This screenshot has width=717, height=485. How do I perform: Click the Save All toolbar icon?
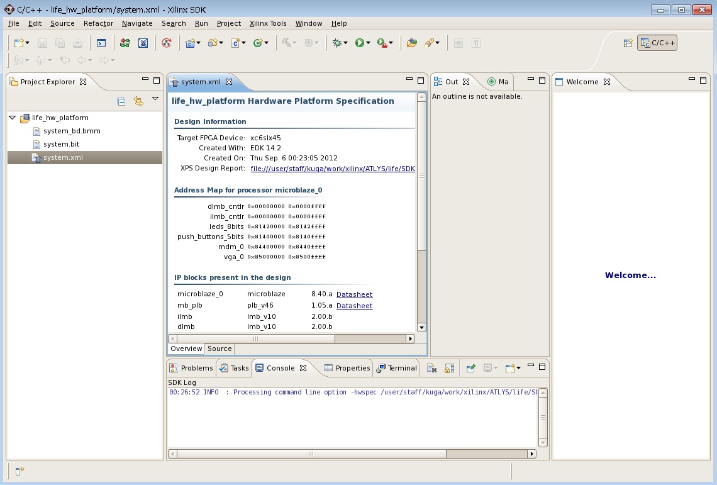click(60, 43)
